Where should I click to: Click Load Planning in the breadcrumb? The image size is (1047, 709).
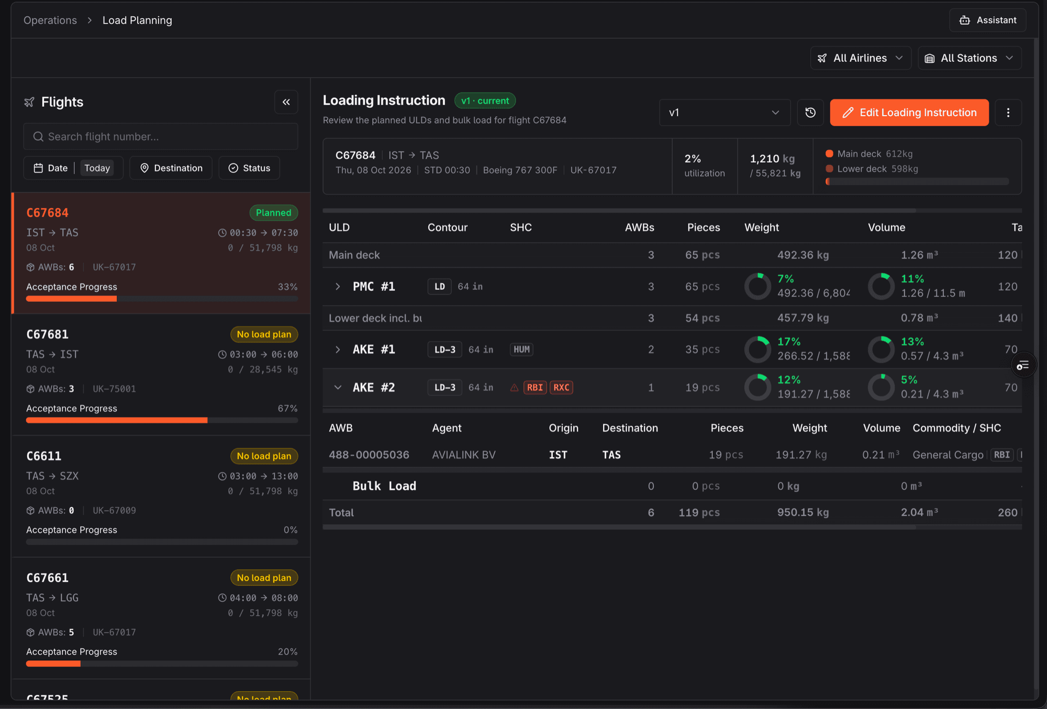tap(137, 20)
